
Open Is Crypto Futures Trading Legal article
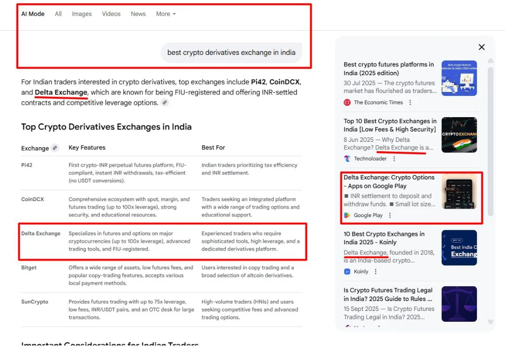pyautogui.click(x=388, y=294)
